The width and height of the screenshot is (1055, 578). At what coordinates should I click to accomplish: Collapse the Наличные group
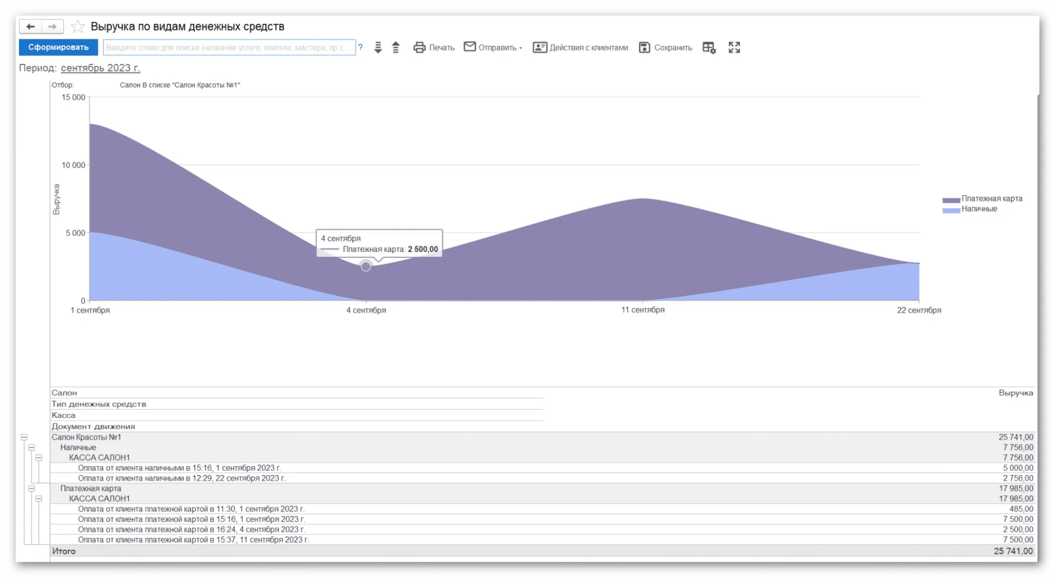tap(32, 447)
